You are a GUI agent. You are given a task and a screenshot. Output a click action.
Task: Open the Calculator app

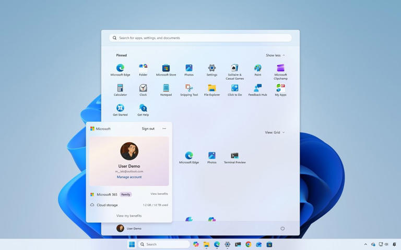[120, 90]
